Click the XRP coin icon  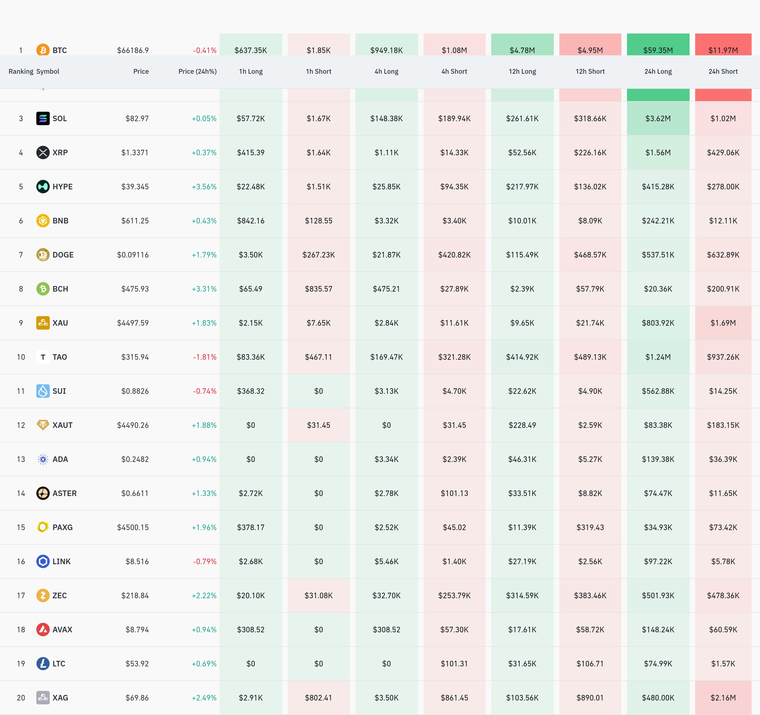pos(43,152)
